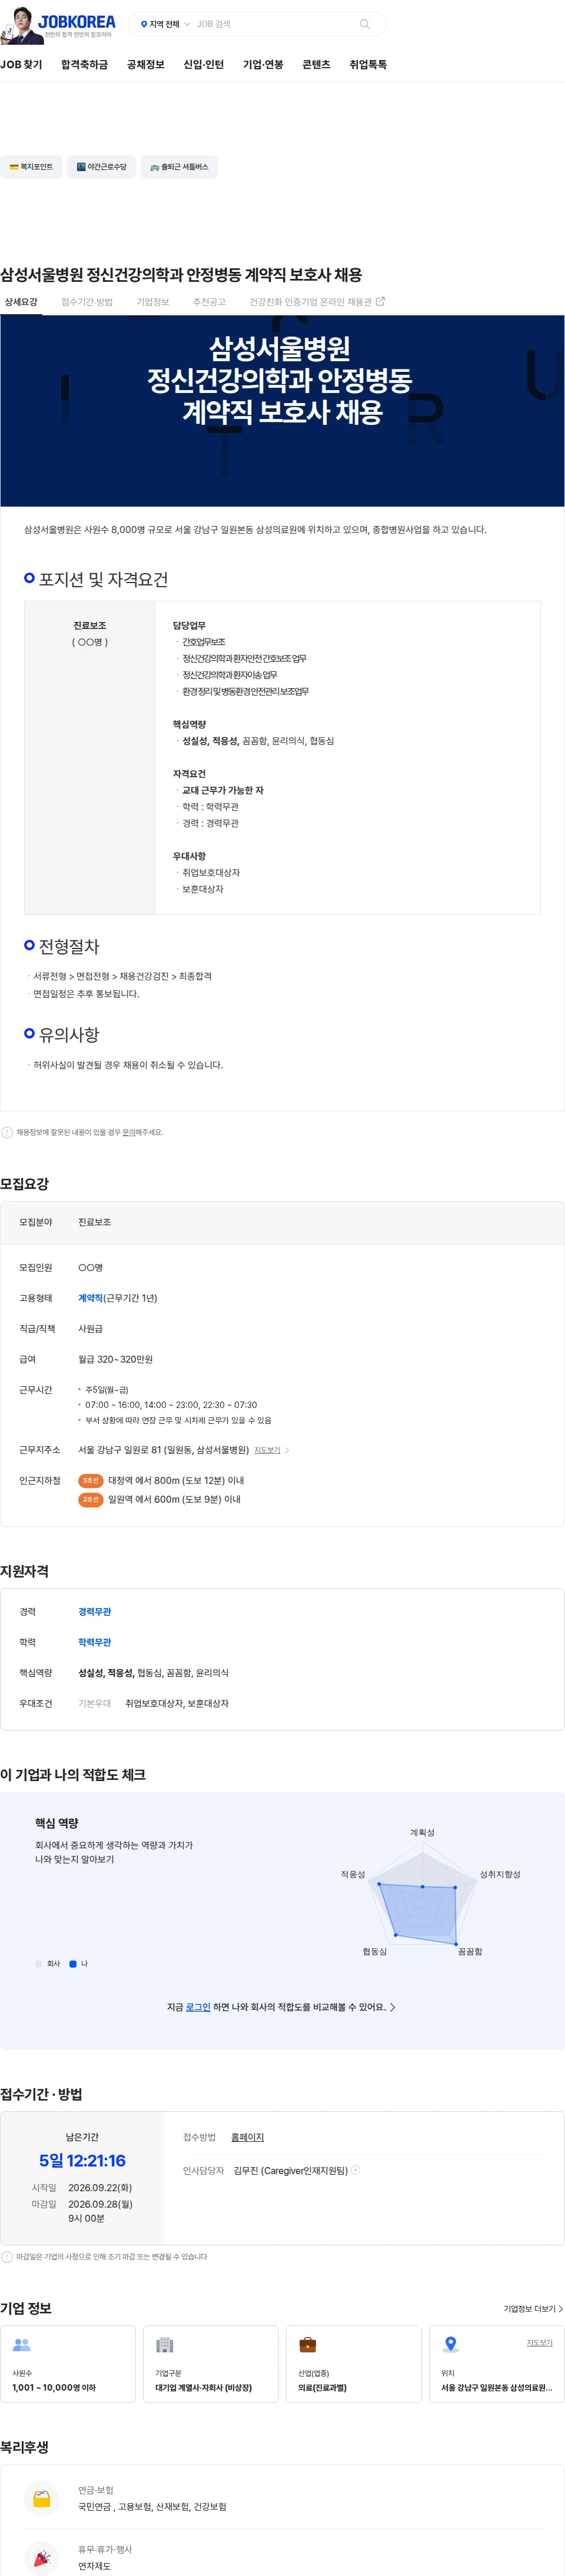Open the 신입·인턴 menu
This screenshot has width=565, height=2576.
pos(203,64)
